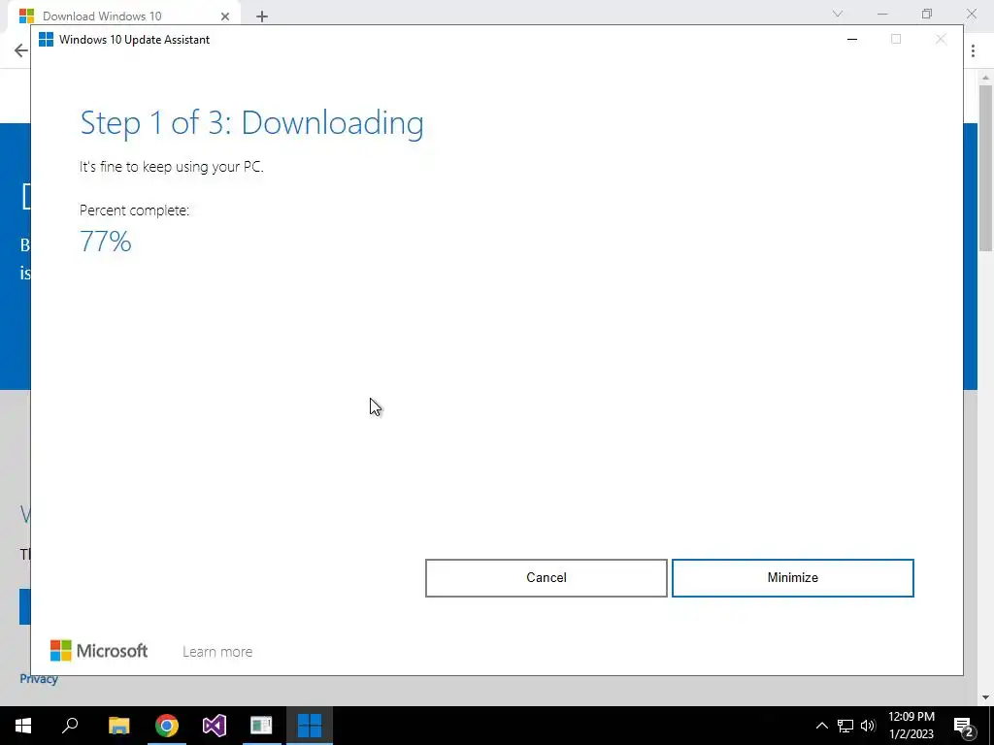Select Windows 10 Update Assistant taskbar icon
Image resolution: width=994 pixels, height=745 pixels.
tap(310, 726)
